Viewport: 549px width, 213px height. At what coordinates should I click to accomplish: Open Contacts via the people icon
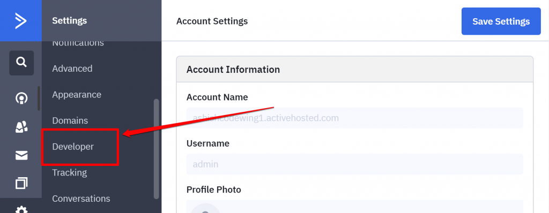tap(21, 127)
